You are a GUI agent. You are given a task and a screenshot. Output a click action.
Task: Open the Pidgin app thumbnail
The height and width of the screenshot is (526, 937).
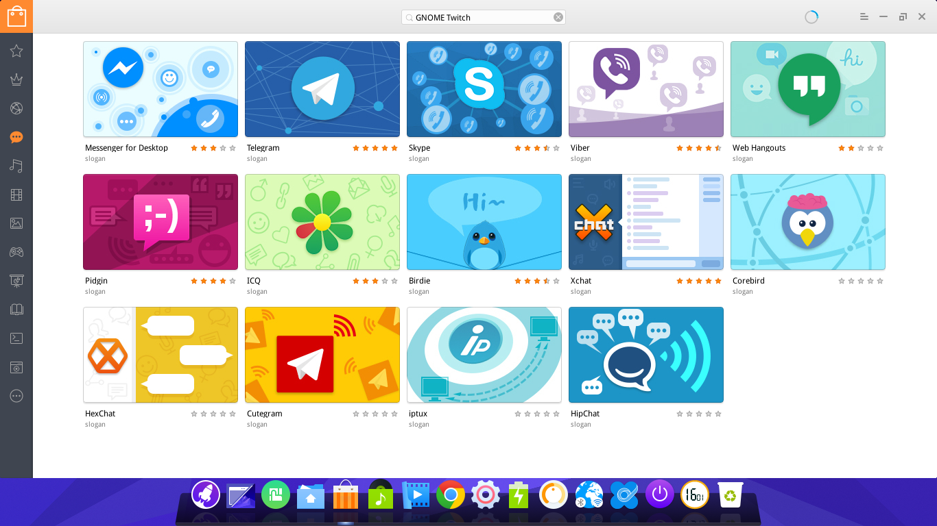(161, 222)
